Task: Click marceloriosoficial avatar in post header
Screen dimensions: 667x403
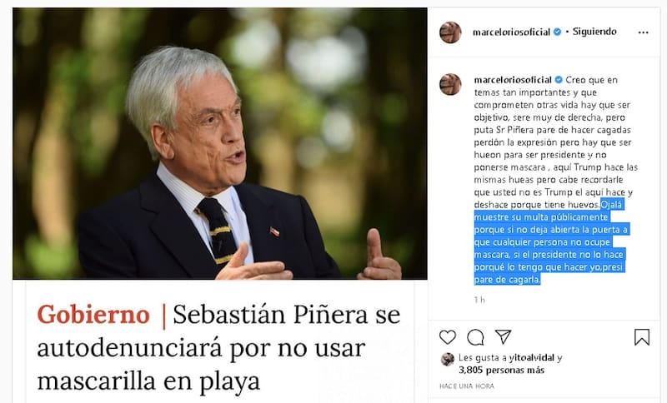Action: [x=450, y=32]
